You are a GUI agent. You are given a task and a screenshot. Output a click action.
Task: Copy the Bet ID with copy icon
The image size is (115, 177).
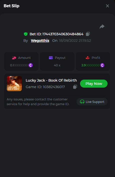pos(88,34)
